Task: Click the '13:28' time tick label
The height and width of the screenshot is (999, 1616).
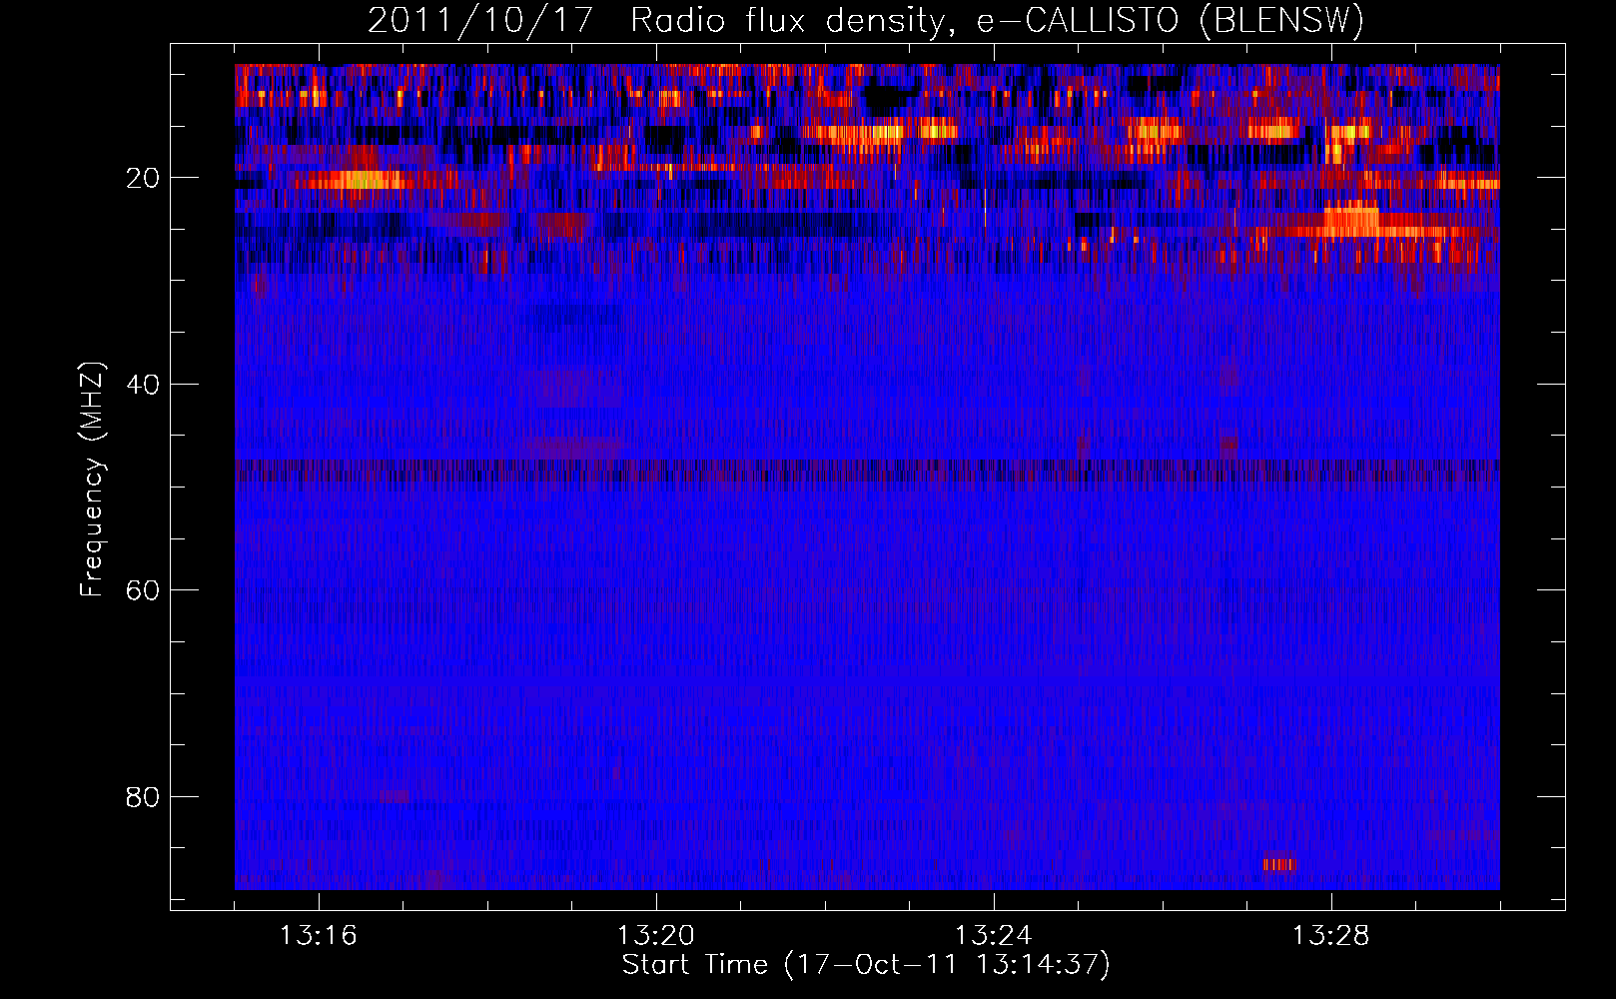Action: tap(1330, 936)
